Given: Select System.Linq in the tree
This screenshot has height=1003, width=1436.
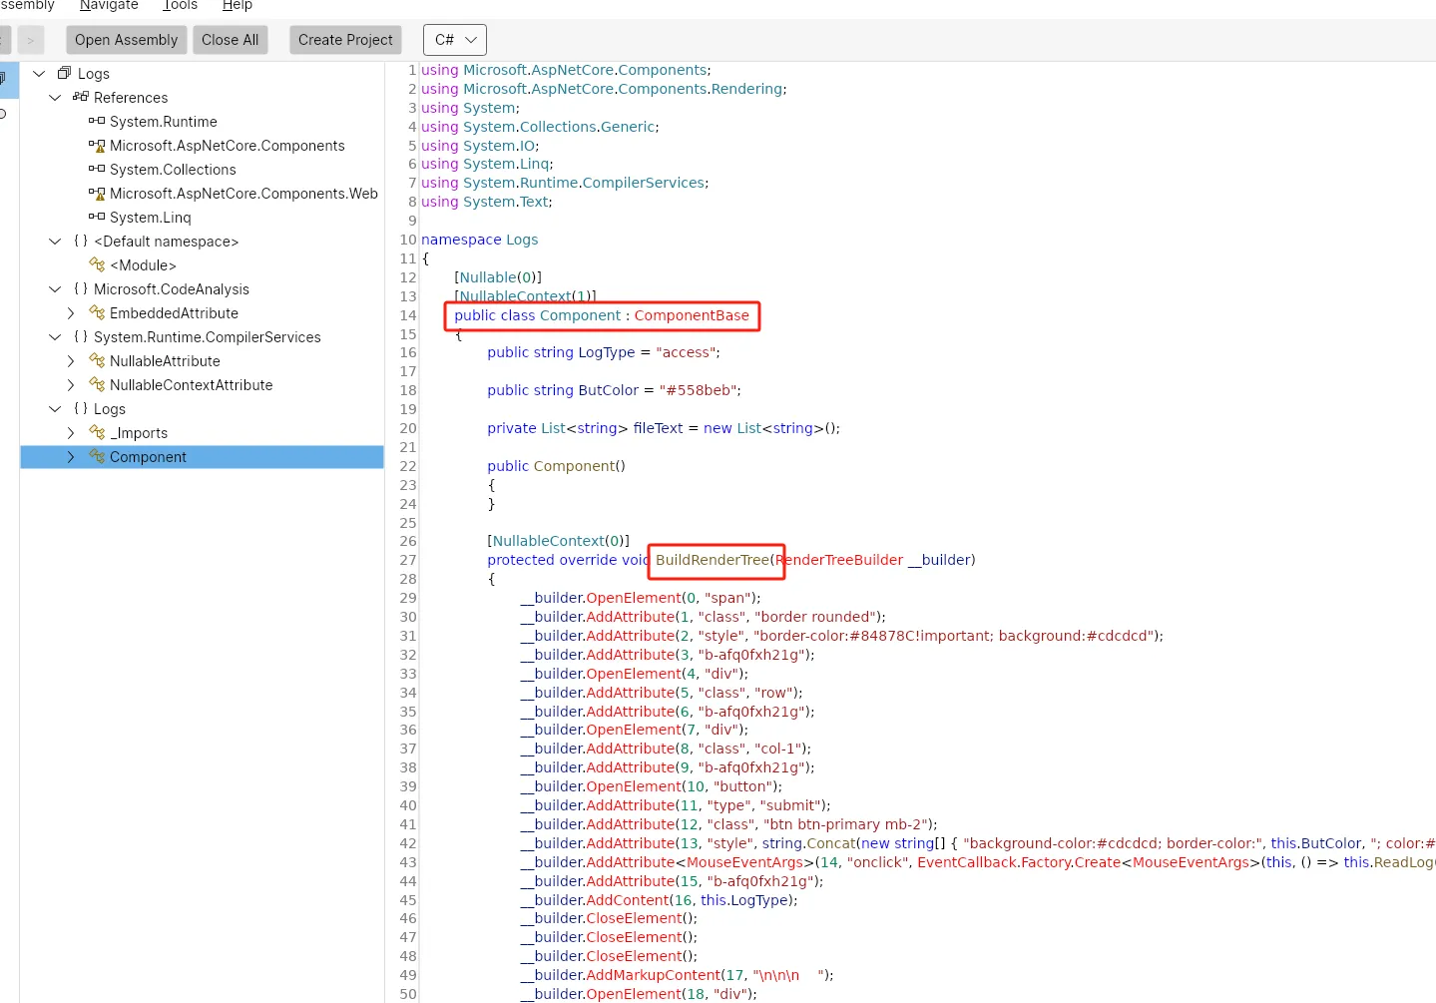Looking at the screenshot, I should coord(150,217).
